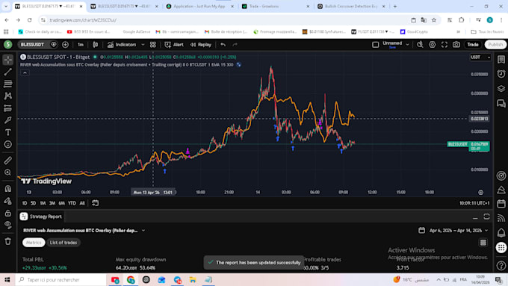Select the text annotation tool

click(x=8, y=132)
